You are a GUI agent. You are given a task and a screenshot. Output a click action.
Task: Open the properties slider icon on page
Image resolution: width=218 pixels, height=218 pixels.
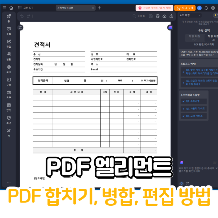click(20, 28)
